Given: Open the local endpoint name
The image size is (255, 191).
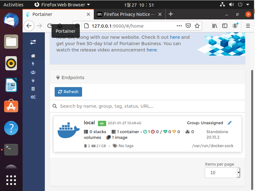Looking at the screenshot, I should 89,123.
